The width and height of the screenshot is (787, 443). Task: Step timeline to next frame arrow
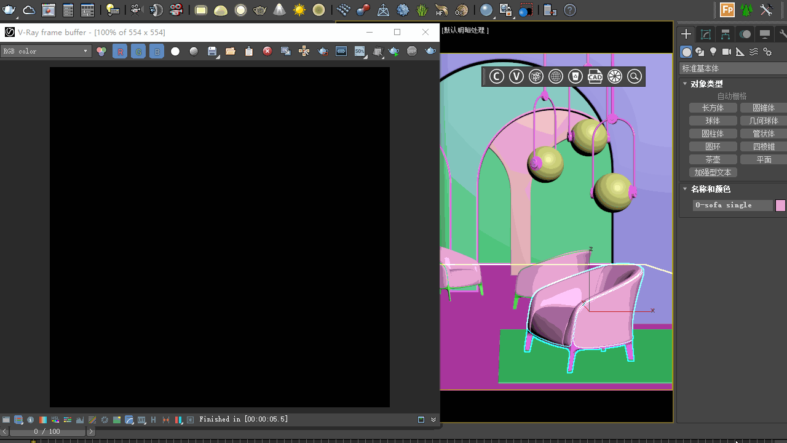(91, 432)
